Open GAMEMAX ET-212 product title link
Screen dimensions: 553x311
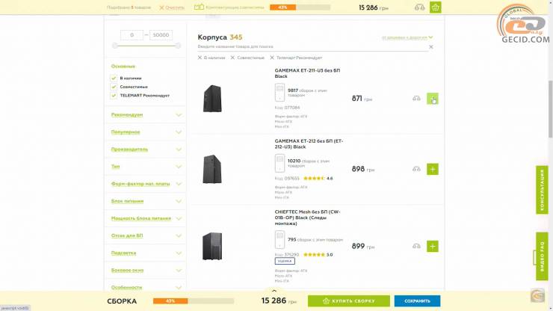[x=309, y=144]
